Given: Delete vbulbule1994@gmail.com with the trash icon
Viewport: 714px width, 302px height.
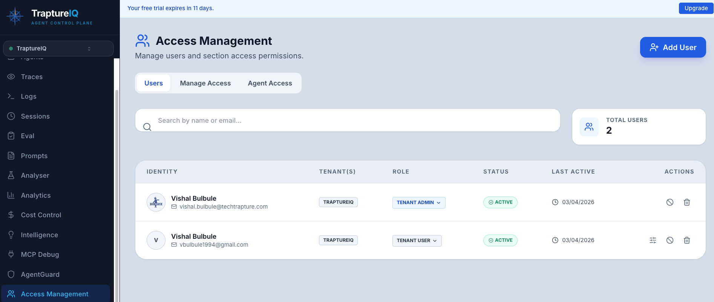Looking at the screenshot, I should [x=687, y=240].
